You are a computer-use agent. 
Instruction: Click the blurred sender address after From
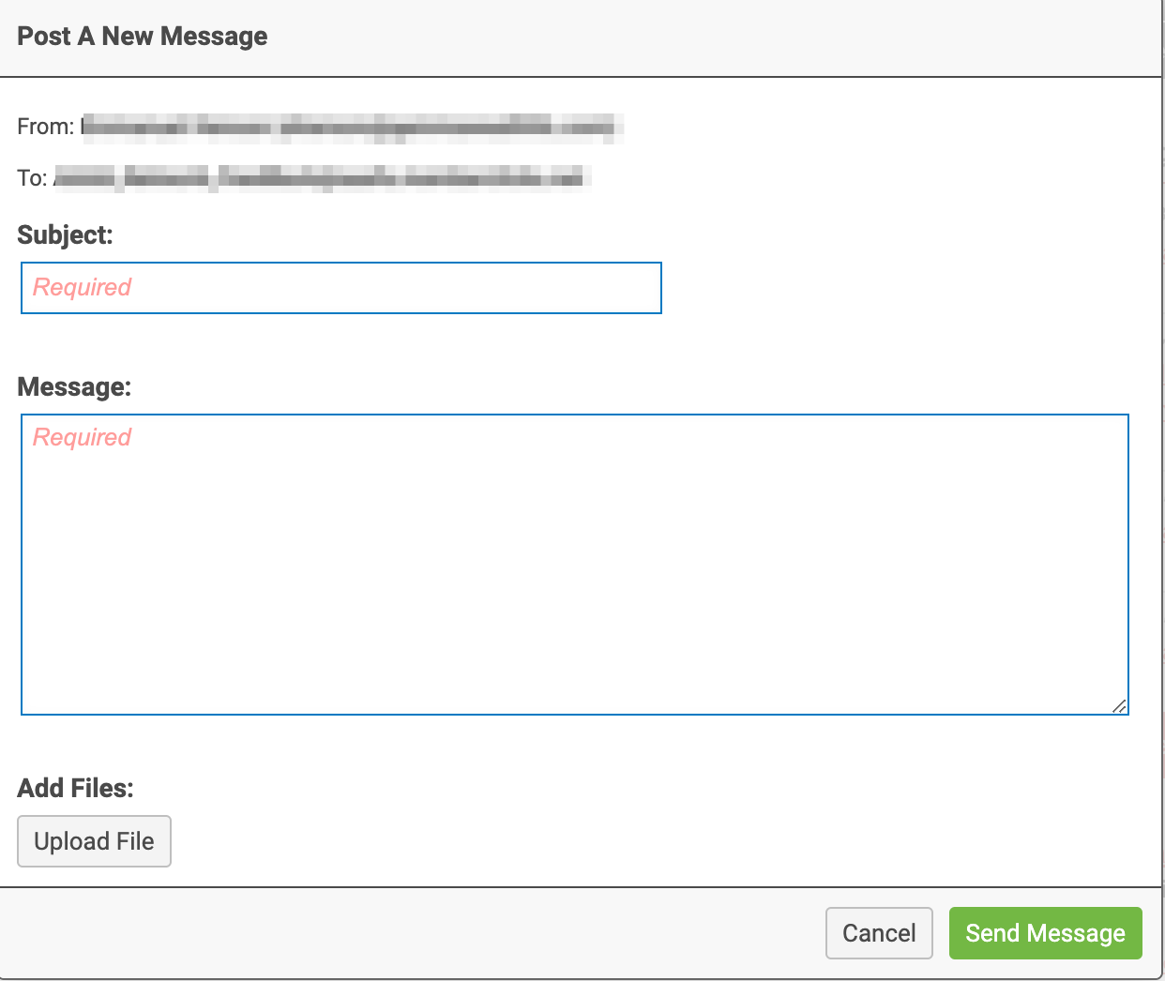coord(353,127)
